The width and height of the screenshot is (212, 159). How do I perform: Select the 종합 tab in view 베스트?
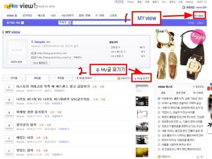pyautogui.click(x=163, y=93)
